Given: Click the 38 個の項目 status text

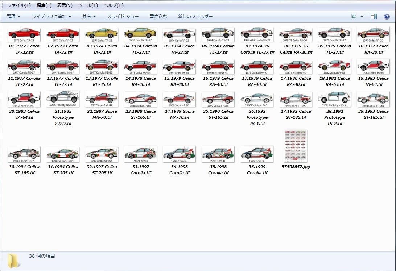Looking at the screenshot, I should (42, 256).
